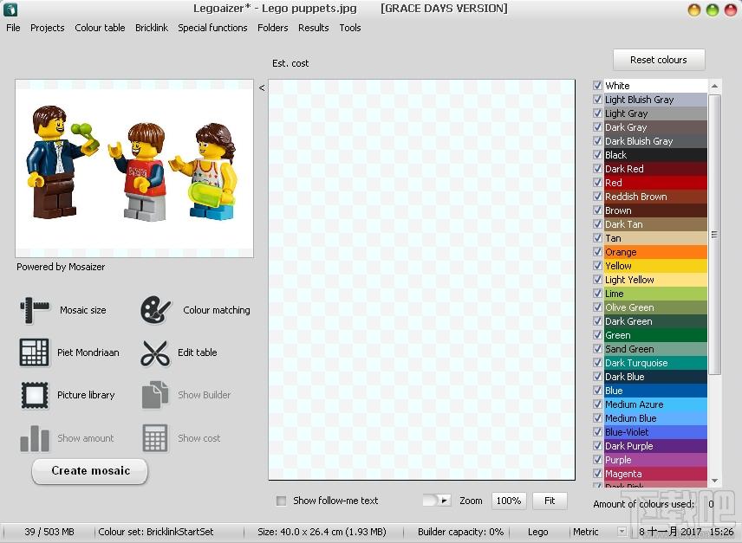Click the Legoaizer app icon in title bar
Image resolution: width=742 pixels, height=543 pixels.
(x=10, y=9)
